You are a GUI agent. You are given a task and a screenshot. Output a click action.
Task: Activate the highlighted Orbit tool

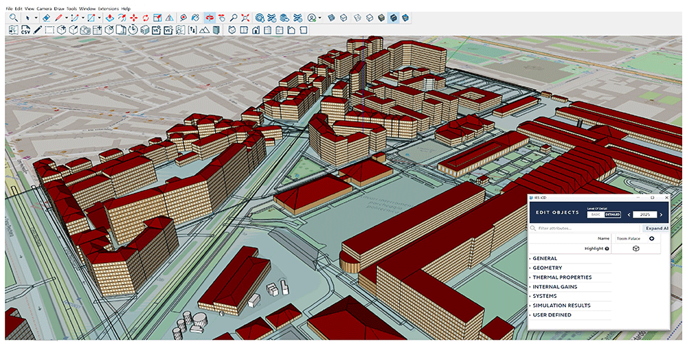point(210,18)
